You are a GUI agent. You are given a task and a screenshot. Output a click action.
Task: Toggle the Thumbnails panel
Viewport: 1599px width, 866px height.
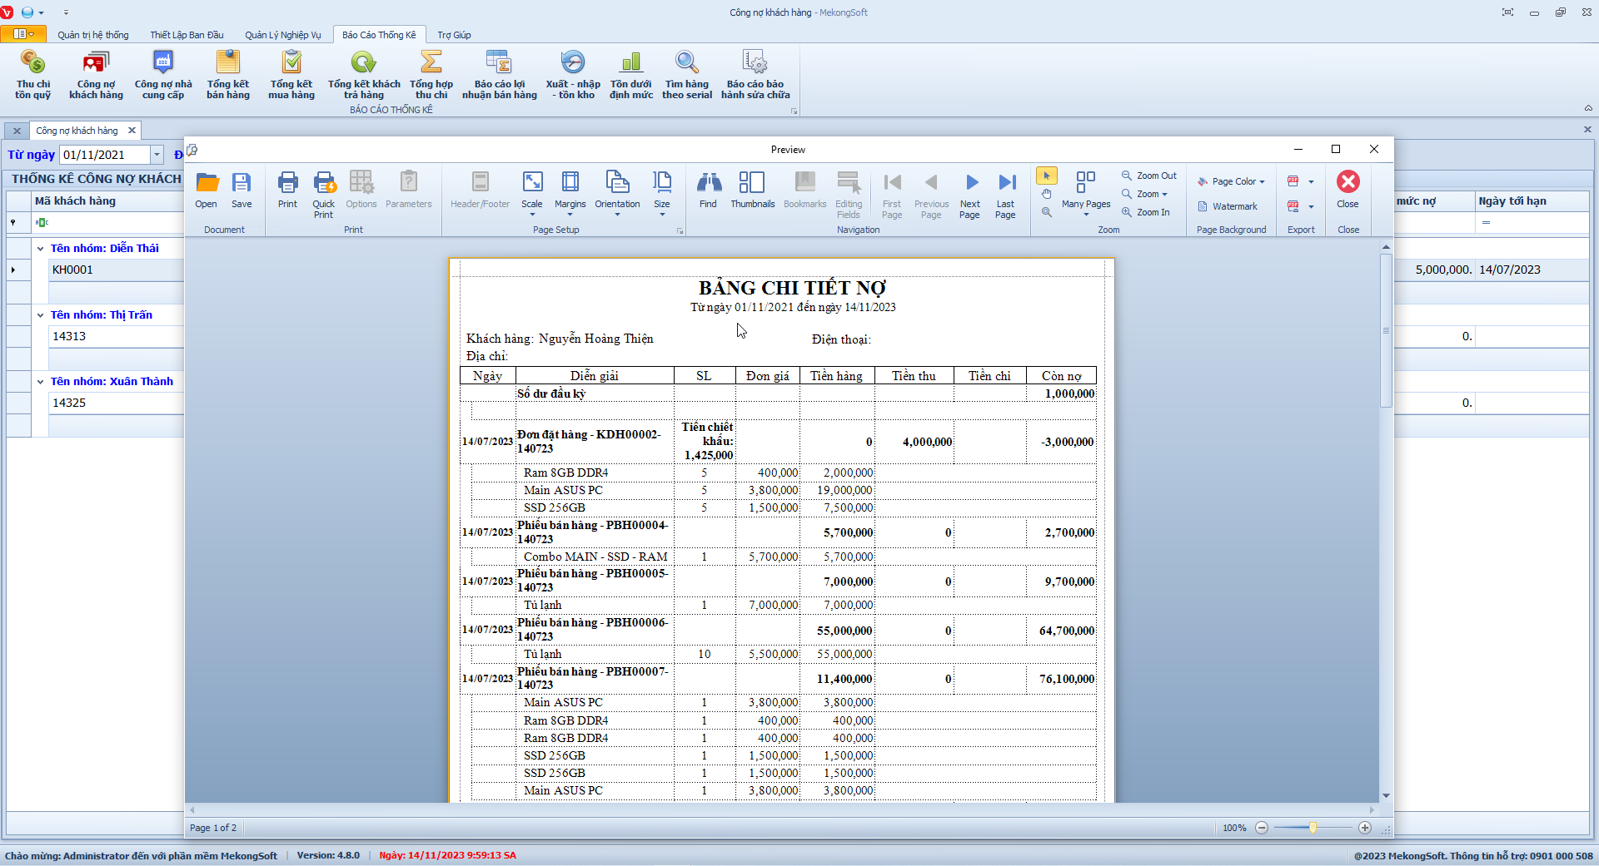[752, 189]
